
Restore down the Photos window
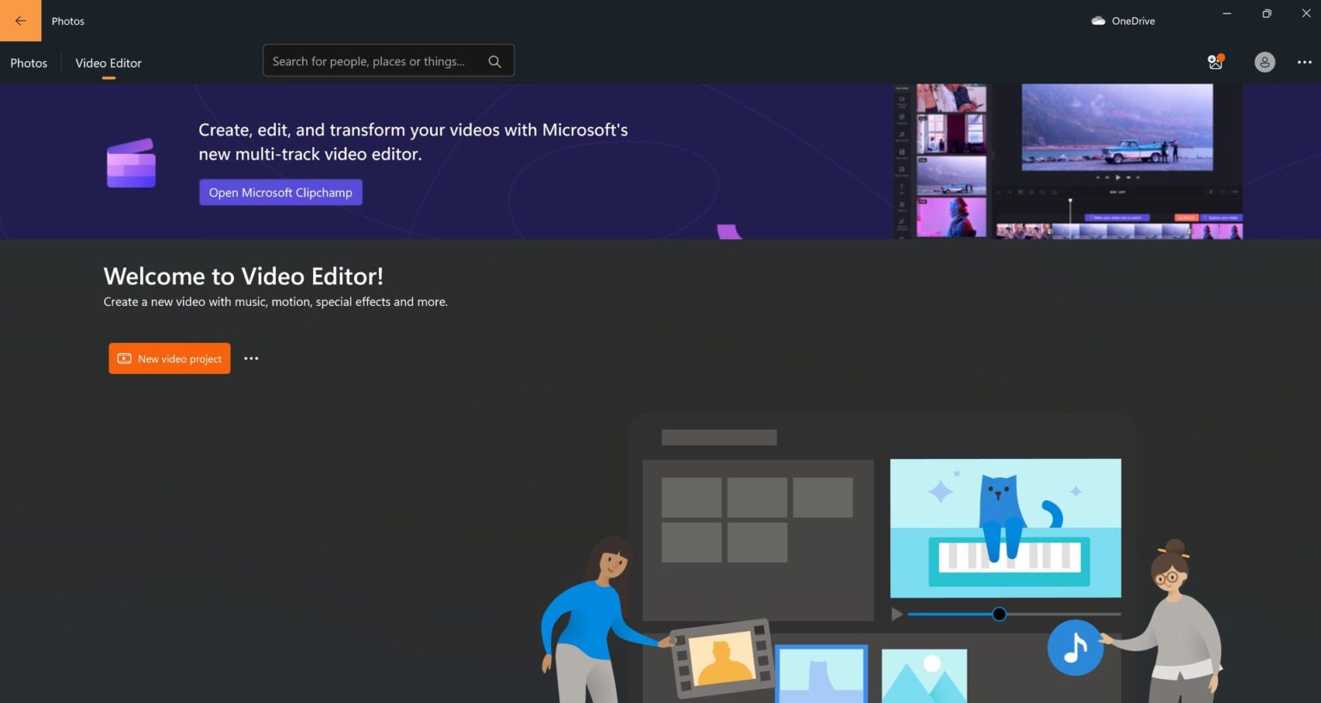[1266, 14]
